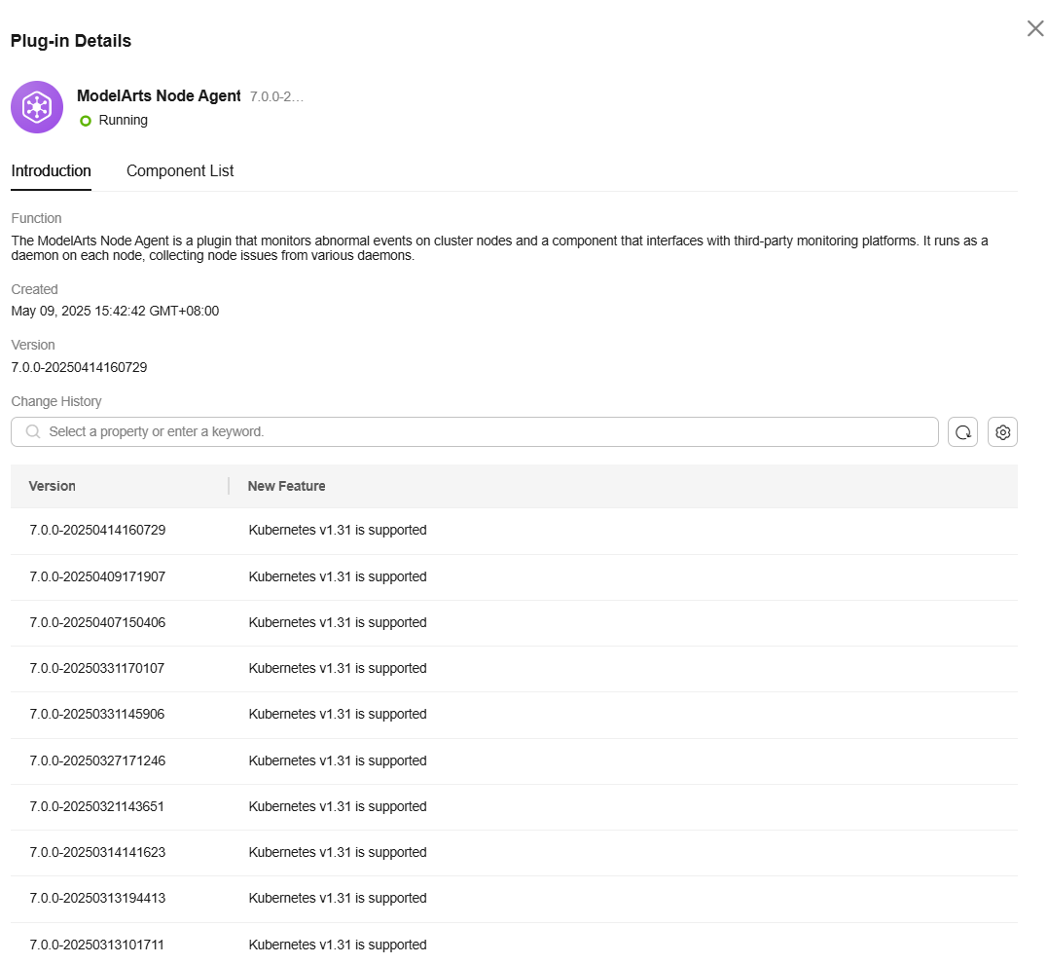Select version 7.0.0-20250331145906 row
This screenshot has height=964, width=1048.
(514, 715)
